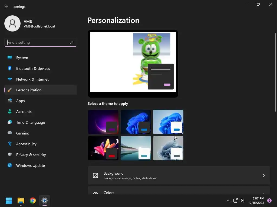Apply the lake landscape Sunrise theme

click(x=136, y=148)
